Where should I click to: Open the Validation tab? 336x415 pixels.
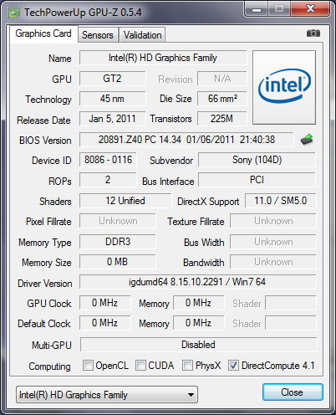click(x=142, y=35)
